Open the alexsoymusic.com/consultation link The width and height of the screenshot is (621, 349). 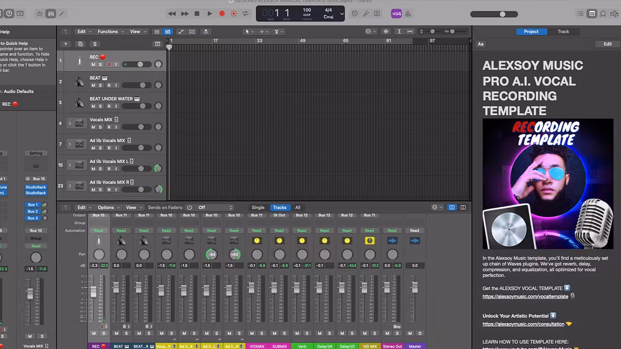click(523, 324)
